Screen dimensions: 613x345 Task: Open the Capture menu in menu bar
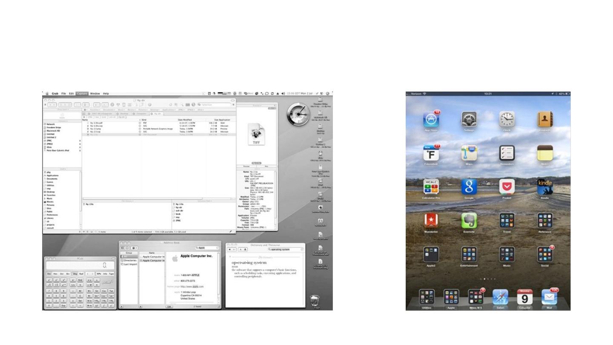82,93
